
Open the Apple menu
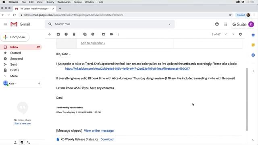click(x=4, y=2)
